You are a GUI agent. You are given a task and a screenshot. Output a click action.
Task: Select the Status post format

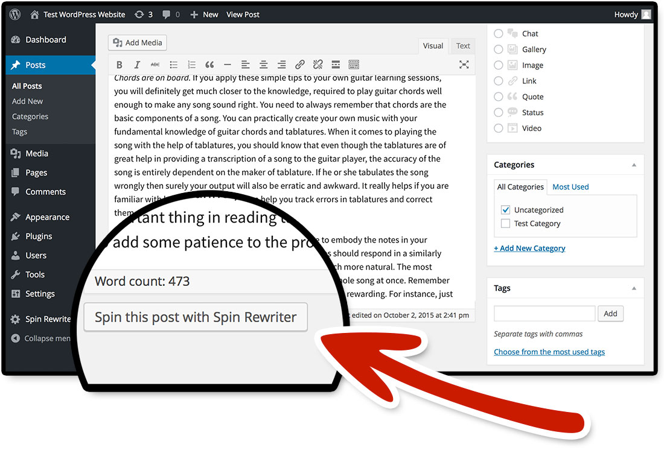click(x=499, y=112)
